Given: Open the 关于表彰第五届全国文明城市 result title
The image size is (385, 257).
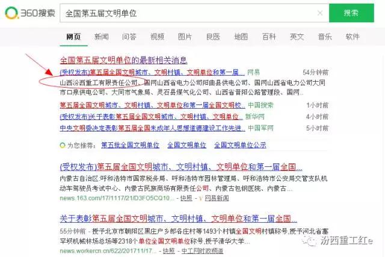Looking at the screenshot, I should click(x=178, y=219).
